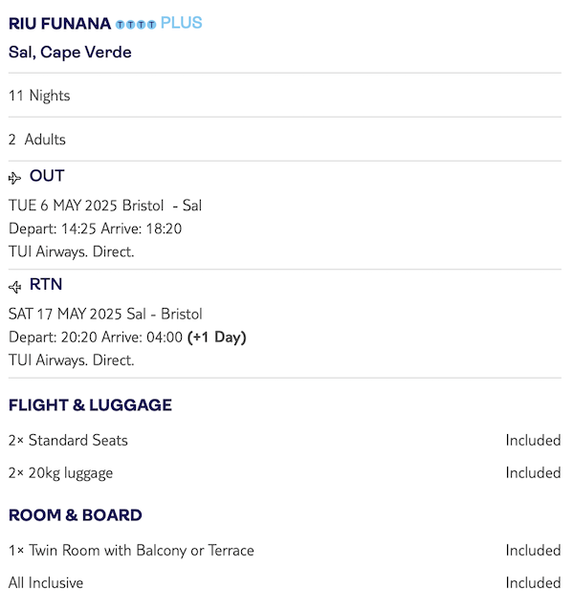Select the RTN flight heading
This screenshot has height=610, width=574.
[x=46, y=284]
